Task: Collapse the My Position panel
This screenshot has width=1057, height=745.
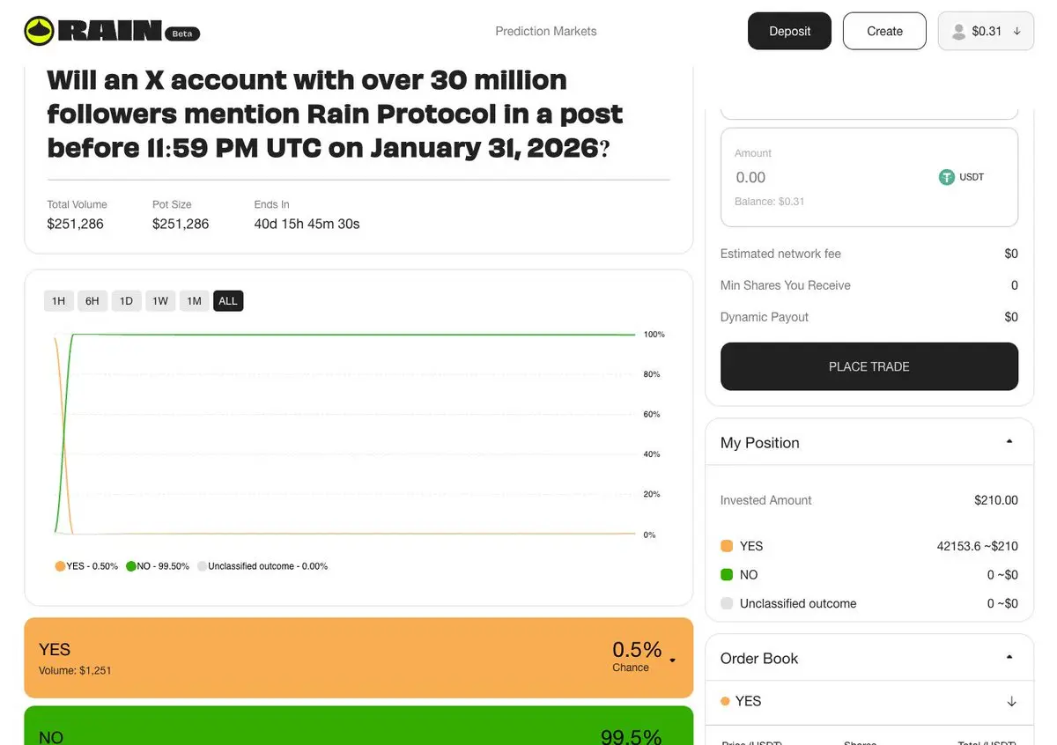Action: [x=1009, y=441]
